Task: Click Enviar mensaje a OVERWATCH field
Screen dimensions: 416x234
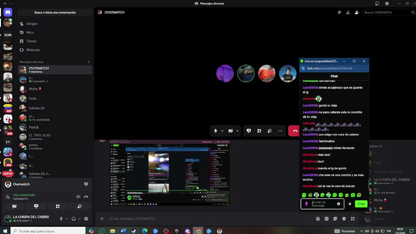Action: click(208, 219)
